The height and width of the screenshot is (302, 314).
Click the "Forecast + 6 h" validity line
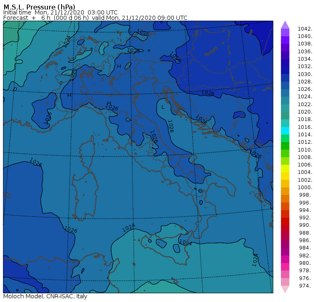point(95,18)
